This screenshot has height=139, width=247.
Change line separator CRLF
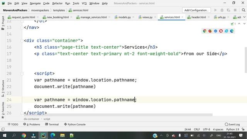pyautogui.click(x=197, y=129)
